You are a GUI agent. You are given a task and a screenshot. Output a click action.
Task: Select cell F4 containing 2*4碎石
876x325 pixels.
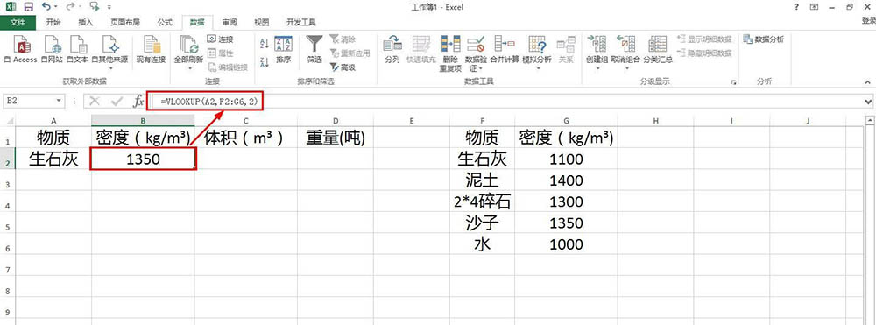pos(482,201)
